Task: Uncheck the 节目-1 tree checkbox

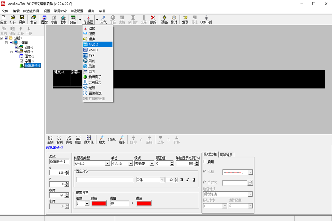Action: [x=16, y=47]
